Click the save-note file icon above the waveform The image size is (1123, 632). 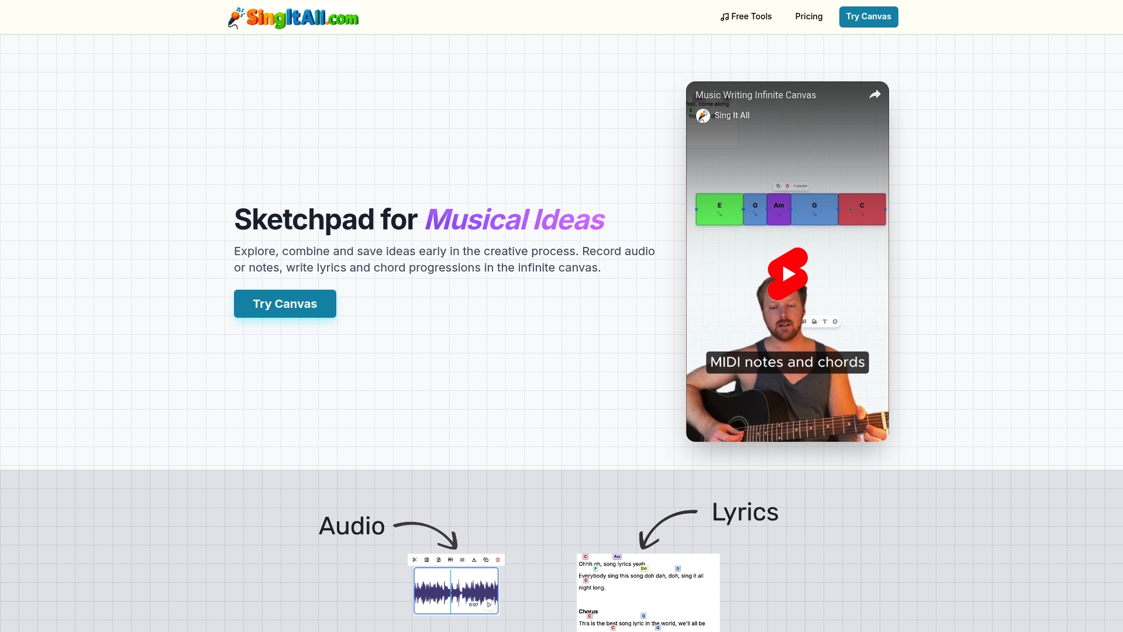click(x=439, y=560)
